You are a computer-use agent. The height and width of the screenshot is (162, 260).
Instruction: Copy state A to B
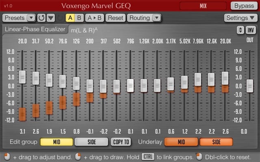95,18
